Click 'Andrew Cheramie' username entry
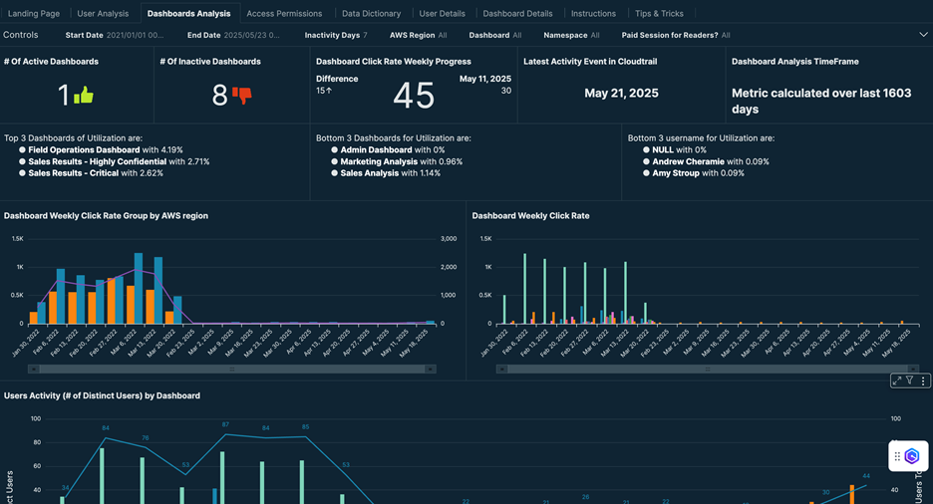933x504 pixels. [688, 161]
